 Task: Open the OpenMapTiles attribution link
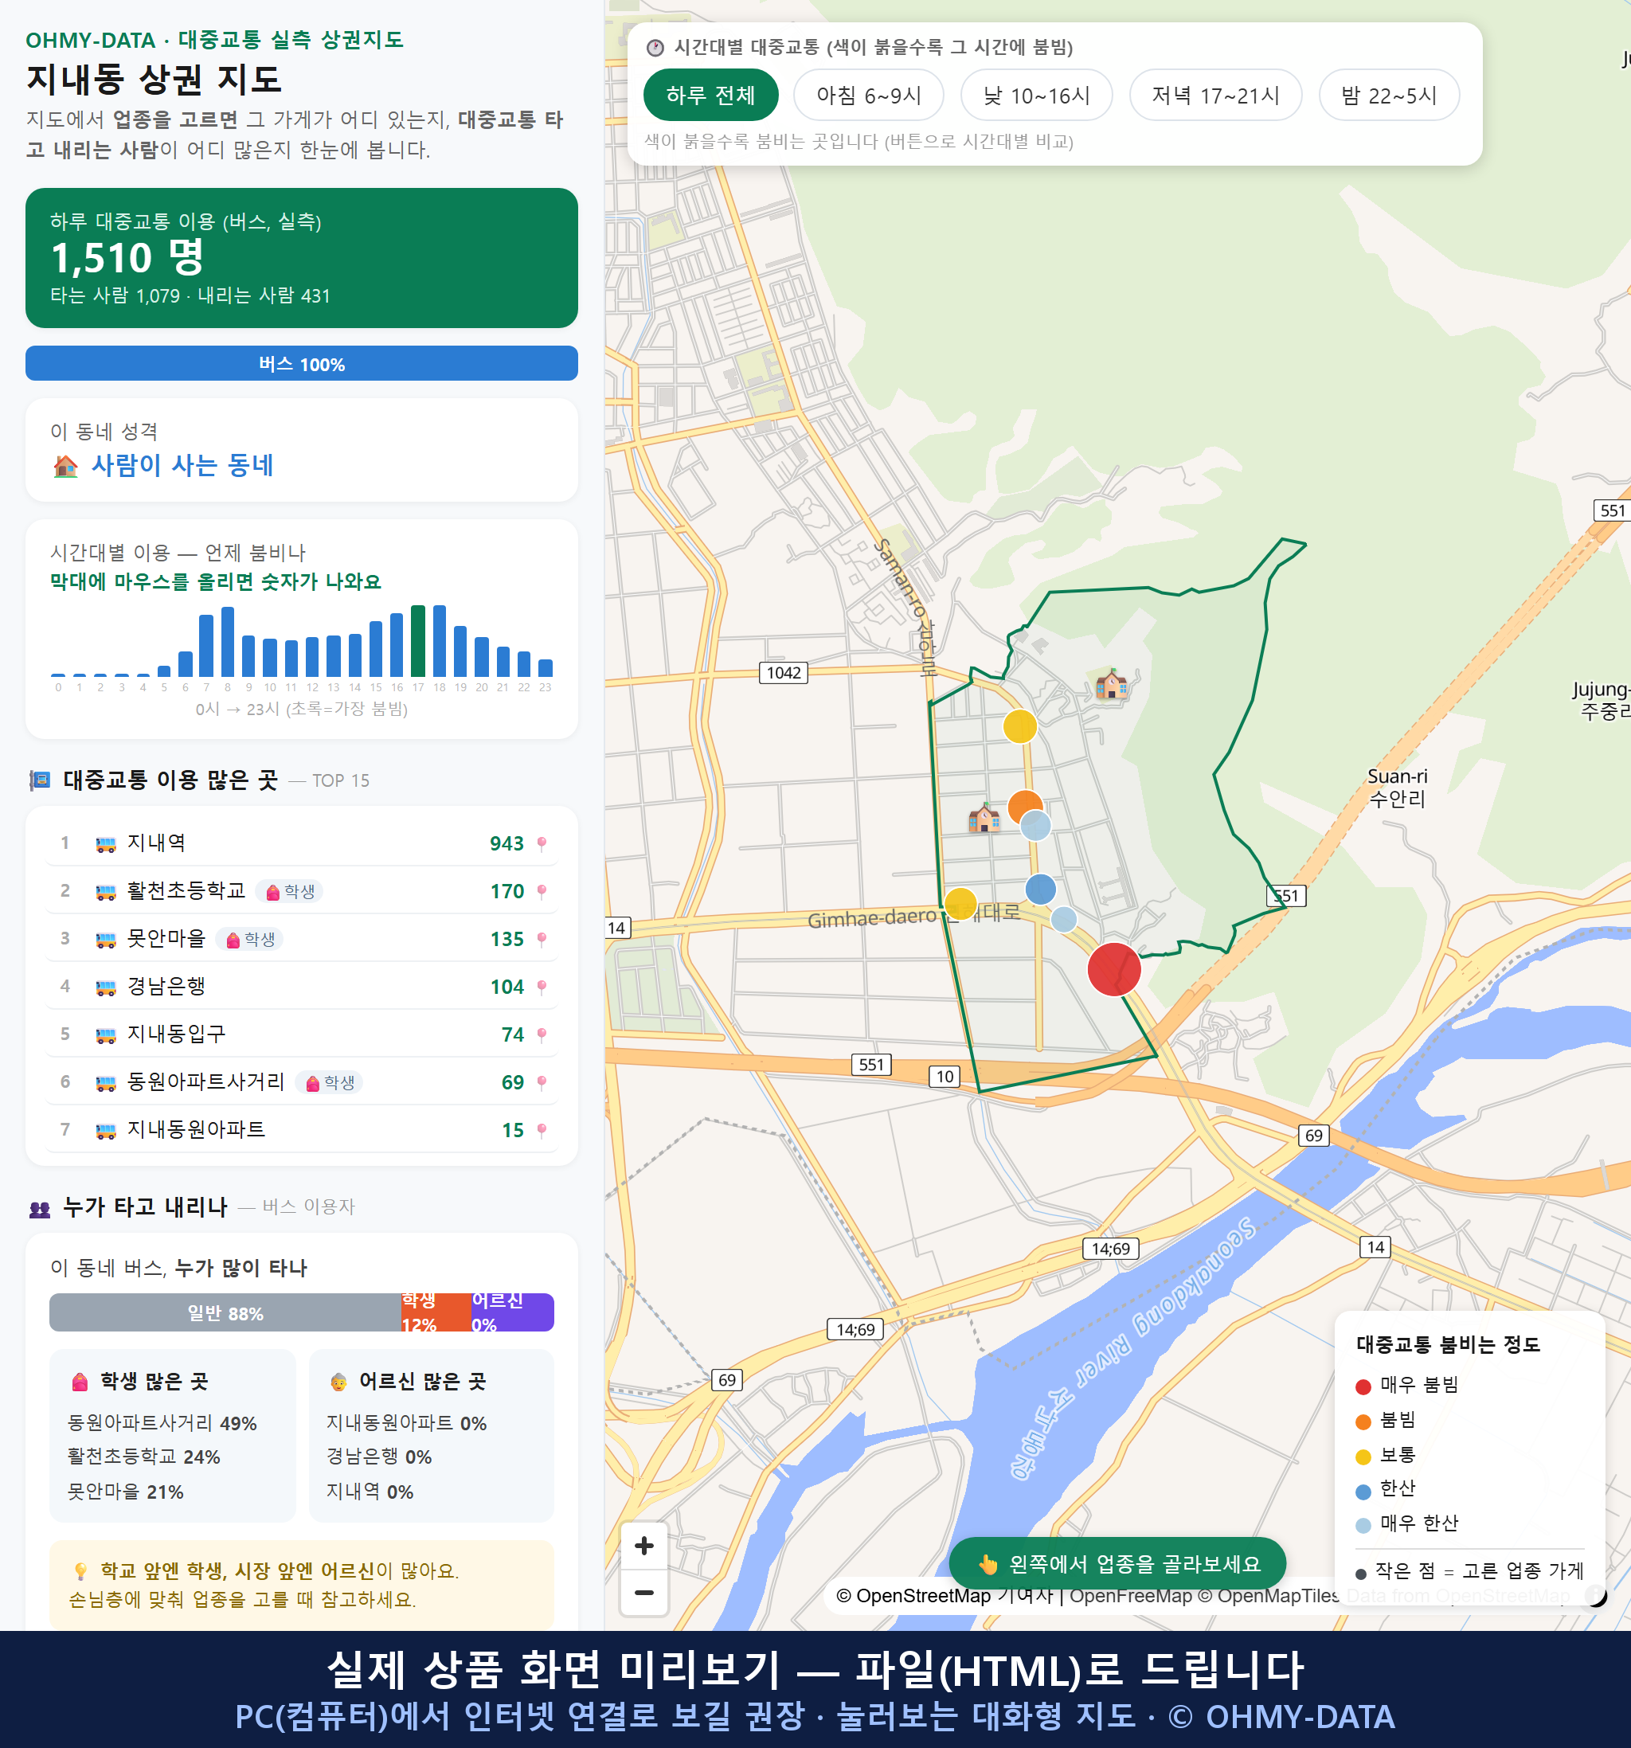(1269, 1595)
